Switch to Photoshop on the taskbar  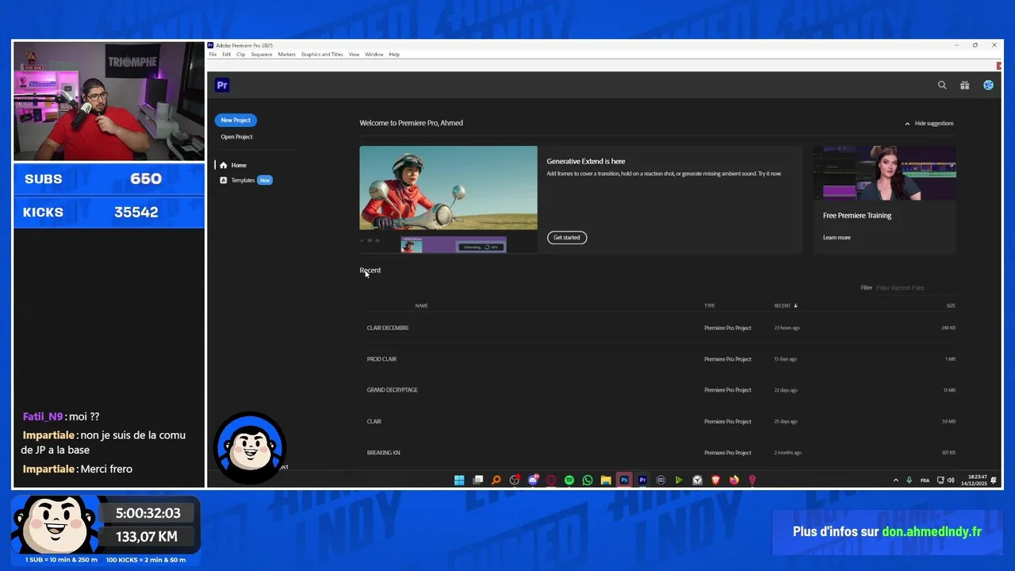tap(624, 480)
